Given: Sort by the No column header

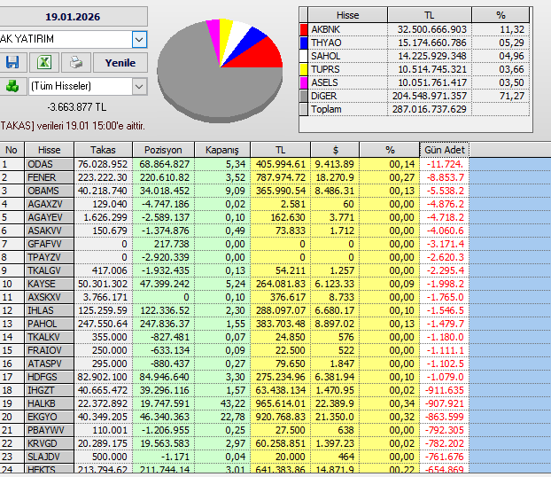Looking at the screenshot, I should tap(12, 150).
